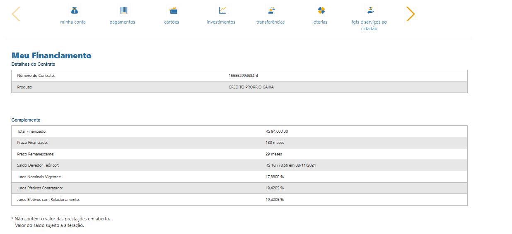The width and height of the screenshot is (512, 234).
Task: Click the transferências people icon
Action: [x=271, y=10]
